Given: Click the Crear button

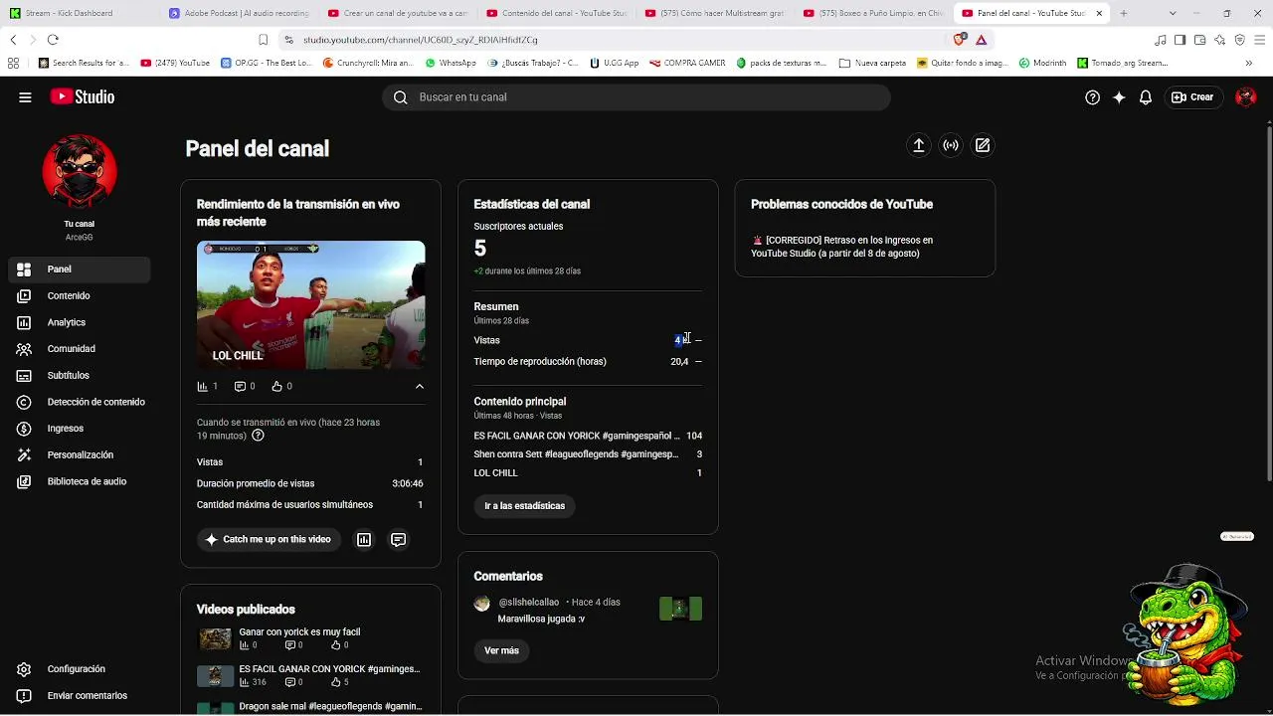Looking at the screenshot, I should tap(1192, 97).
